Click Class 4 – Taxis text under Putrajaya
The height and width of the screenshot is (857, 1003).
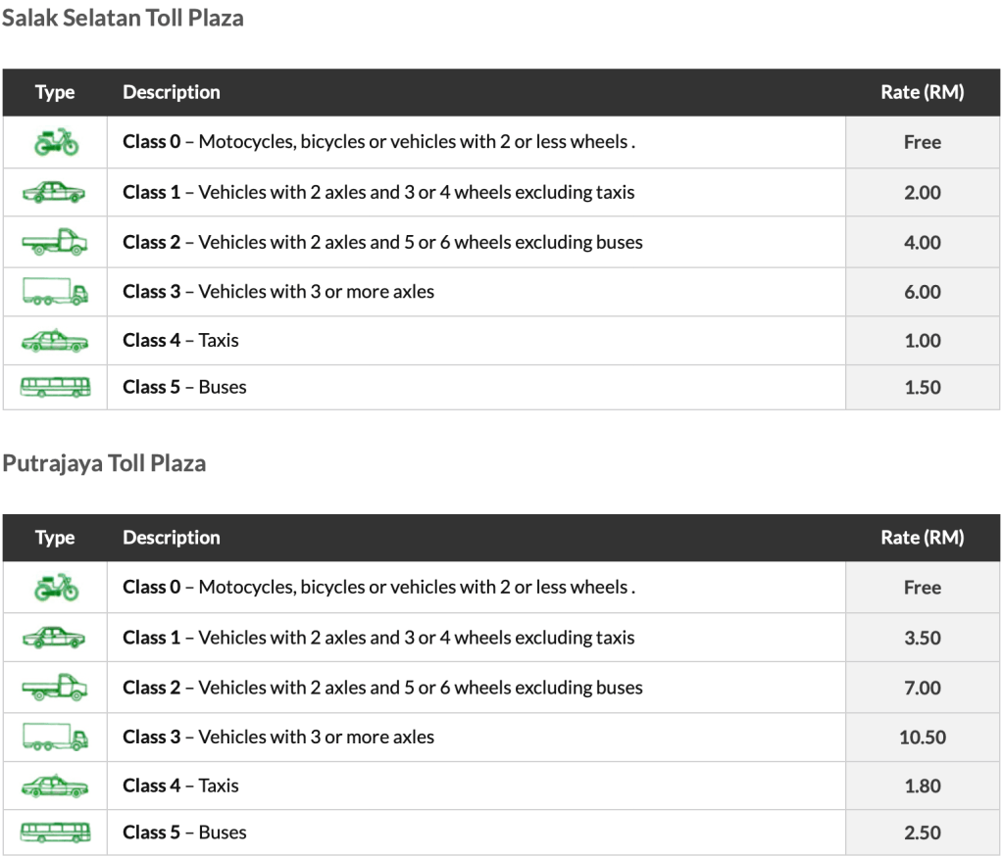[x=180, y=786]
